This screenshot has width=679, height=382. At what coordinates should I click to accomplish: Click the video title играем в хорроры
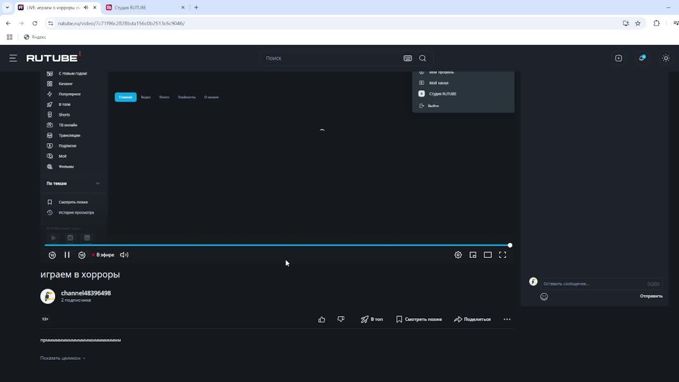pos(80,274)
